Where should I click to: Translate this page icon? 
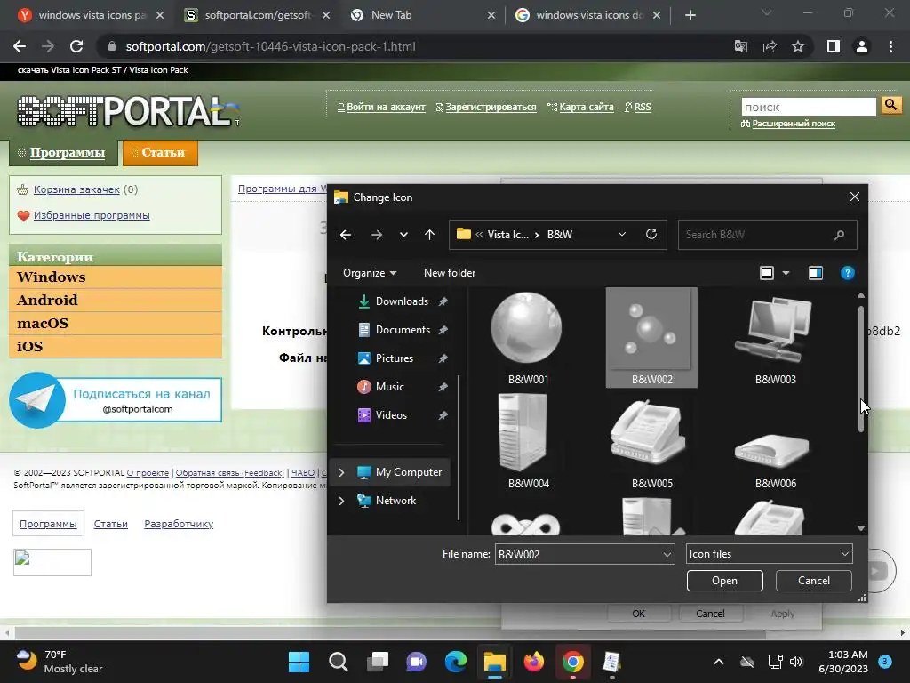(741, 46)
